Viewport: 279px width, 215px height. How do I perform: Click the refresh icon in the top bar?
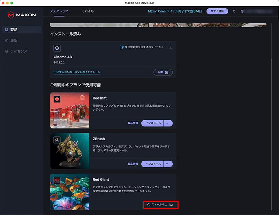click(234, 11)
